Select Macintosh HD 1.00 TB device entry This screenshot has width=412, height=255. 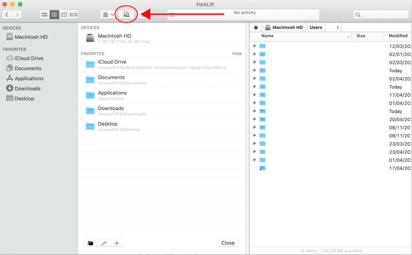tap(162, 38)
